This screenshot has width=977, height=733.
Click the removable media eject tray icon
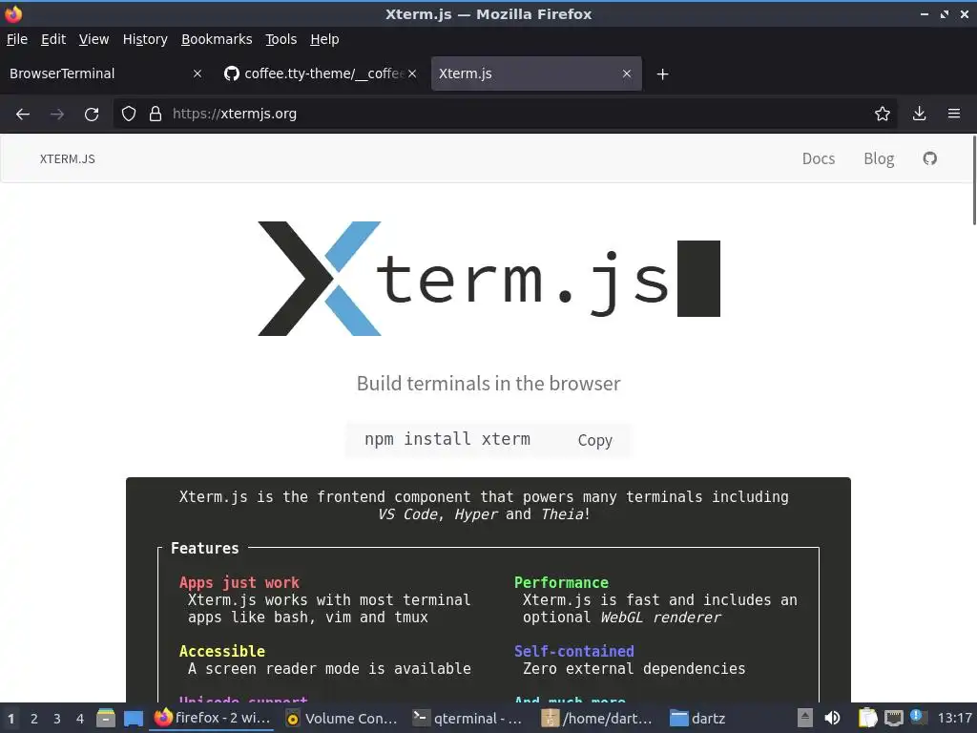pos(805,719)
